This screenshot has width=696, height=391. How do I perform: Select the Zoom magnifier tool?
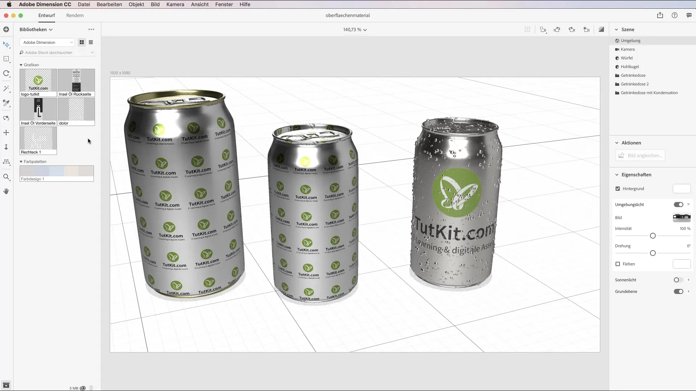coord(6,177)
